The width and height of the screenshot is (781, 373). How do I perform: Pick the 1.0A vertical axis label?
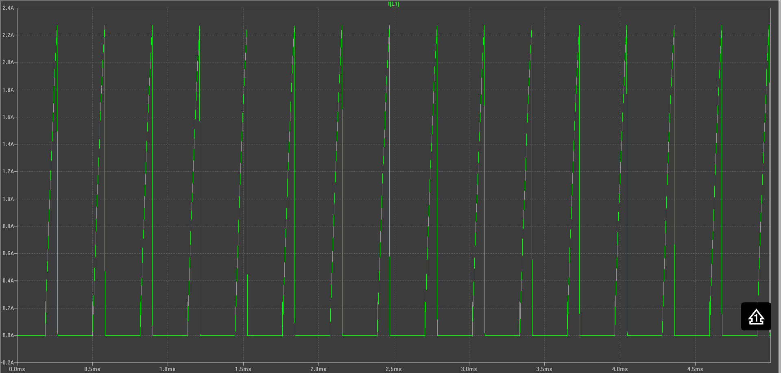click(8, 199)
